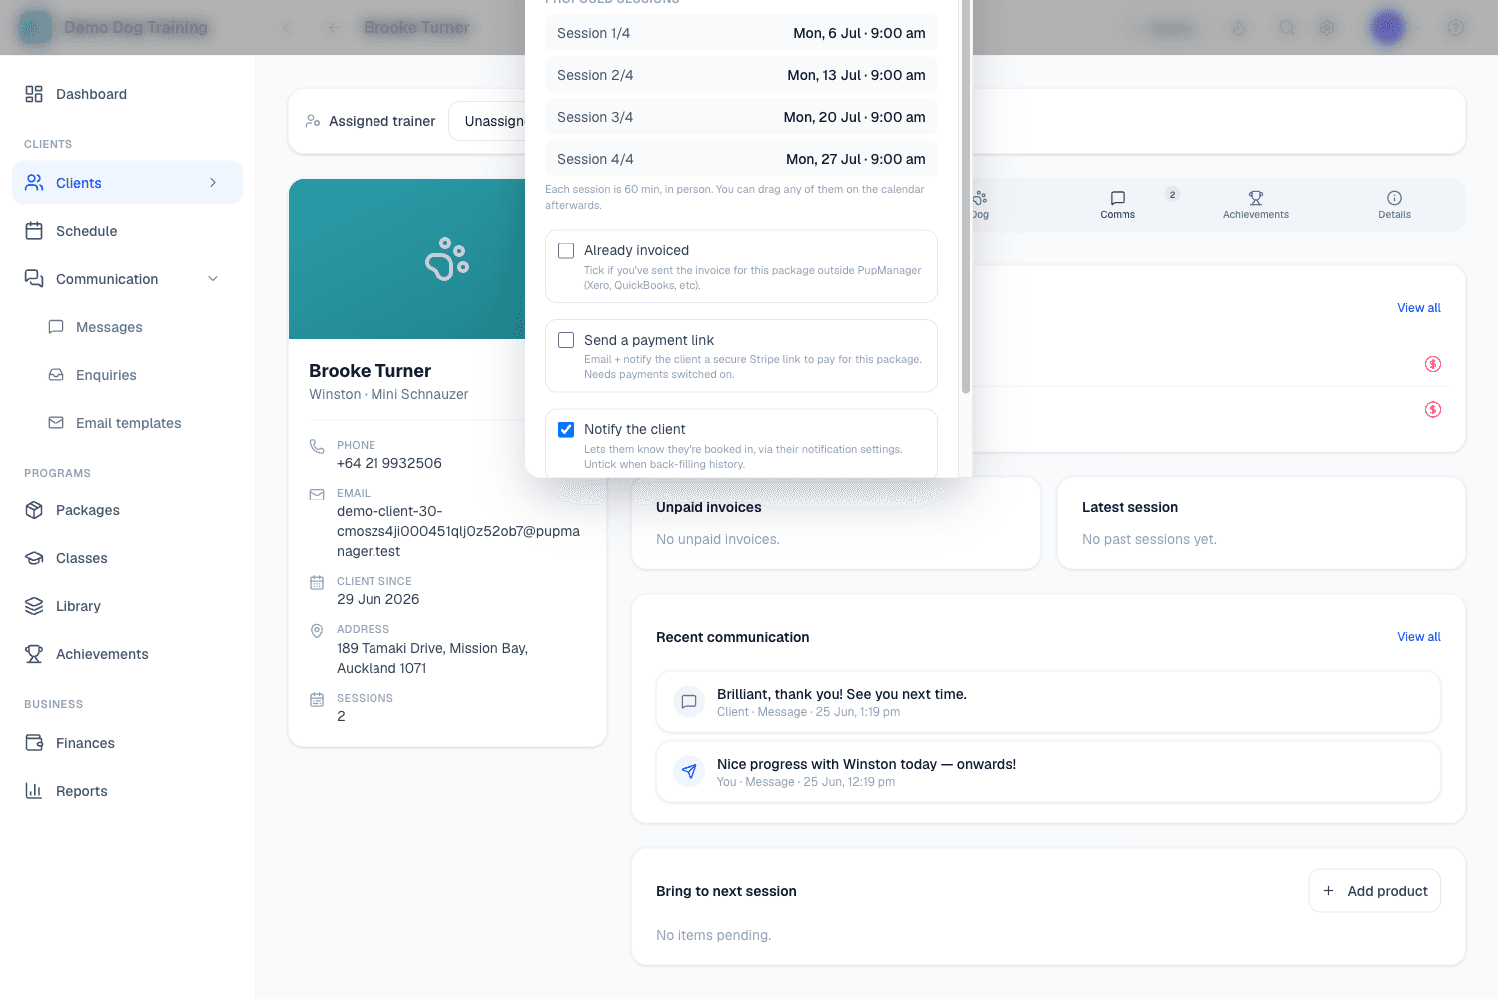
Task: Click View all in Recent communication
Action: pos(1419,637)
